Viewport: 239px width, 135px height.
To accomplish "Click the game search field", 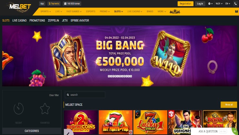I will point(85,95).
